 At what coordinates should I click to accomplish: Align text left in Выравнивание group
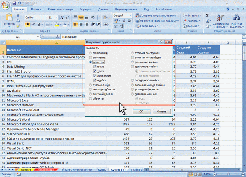click(x=75, y=24)
